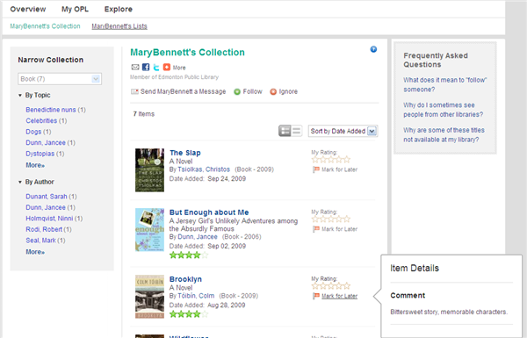Open the Sort by Date Added dropdown
Viewport: 527px width, 338px height.
(x=343, y=131)
